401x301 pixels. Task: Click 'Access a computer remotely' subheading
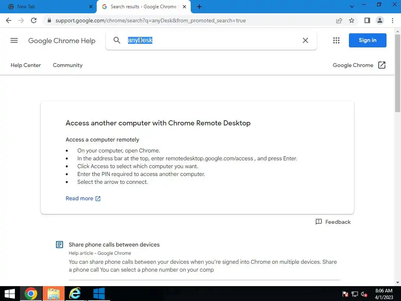[x=102, y=140]
